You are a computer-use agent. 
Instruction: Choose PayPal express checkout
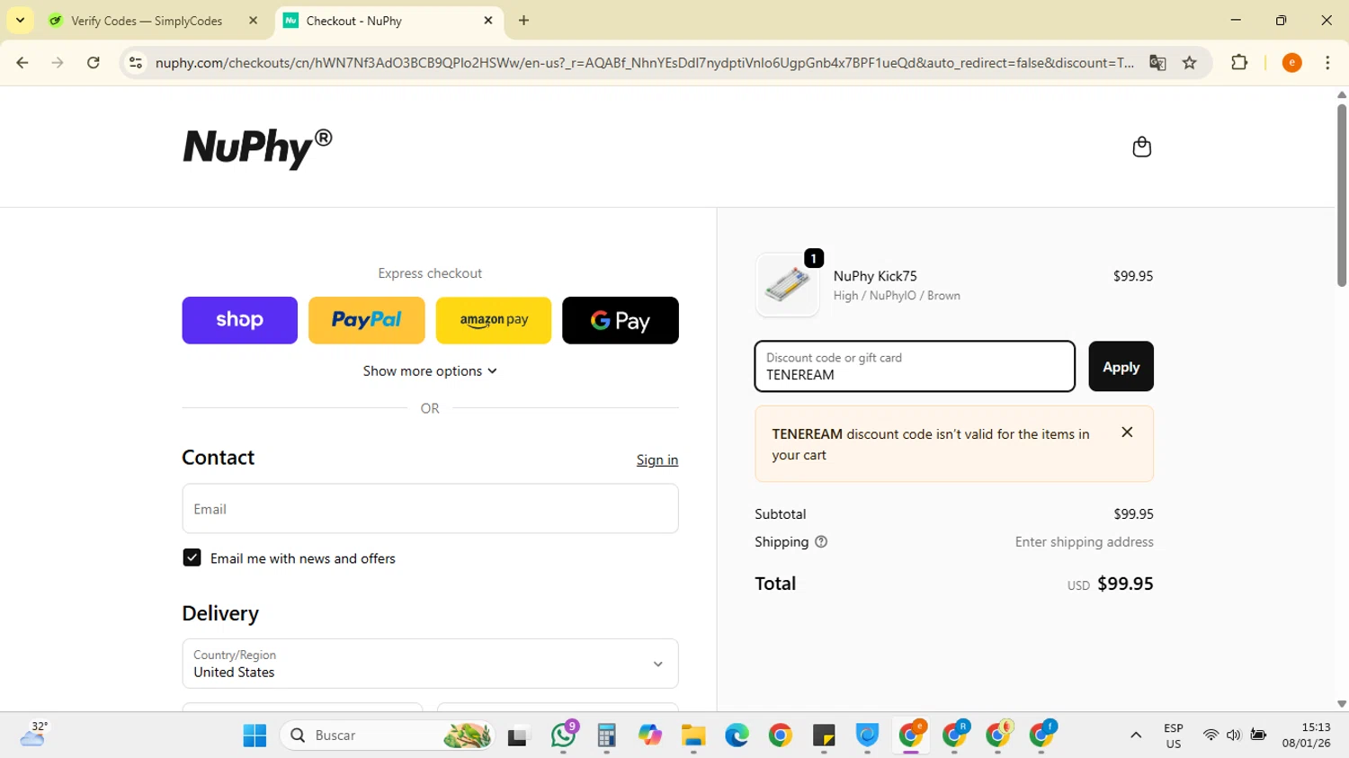click(367, 320)
